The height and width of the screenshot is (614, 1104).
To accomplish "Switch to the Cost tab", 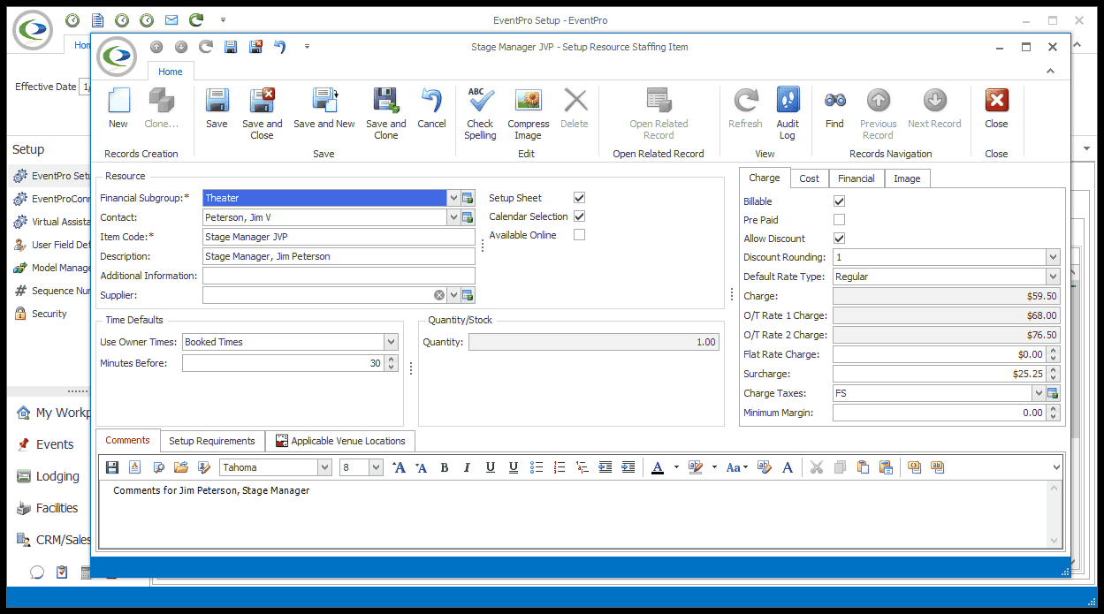I will tap(810, 178).
